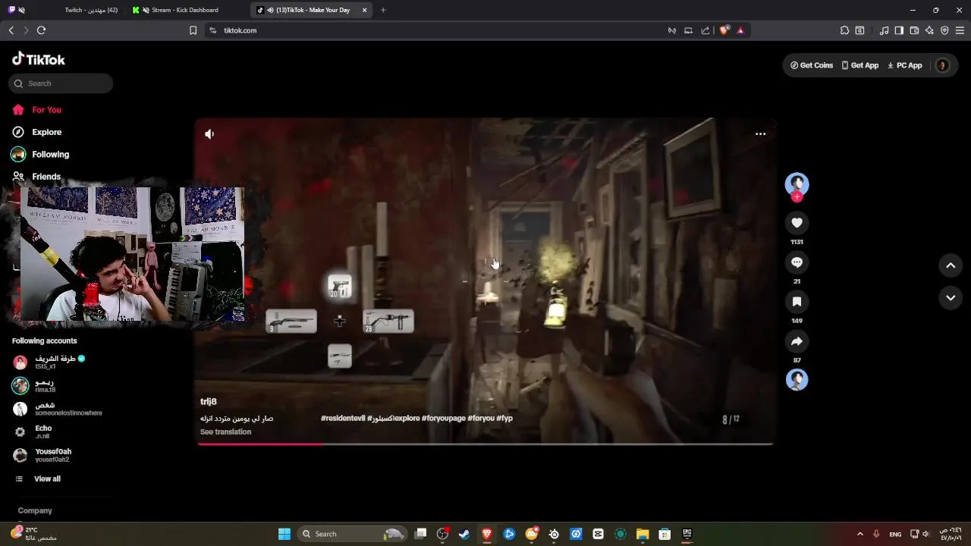
Task: Open the profile avatar menu top right
Action: coord(942,65)
